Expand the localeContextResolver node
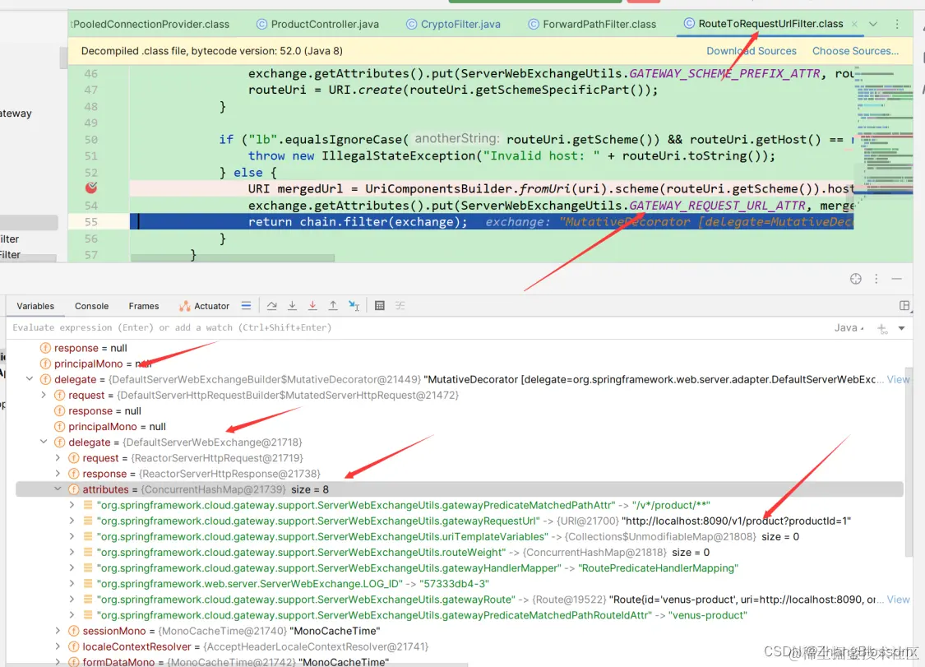Viewport: 925px width, 667px height. click(x=58, y=646)
